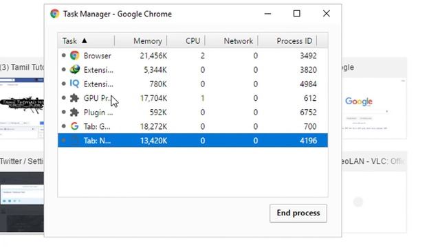Click the memory value 21,456K

(153, 56)
